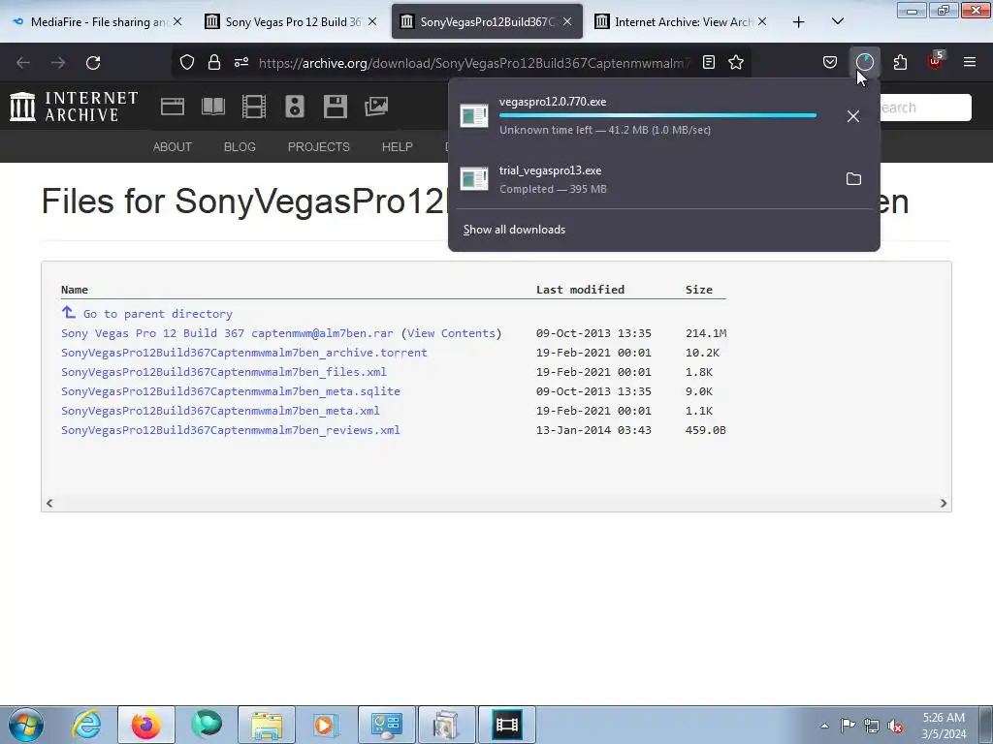Open the Internet Archive Software floppy icon
This screenshot has height=744, width=993.
tap(335, 107)
